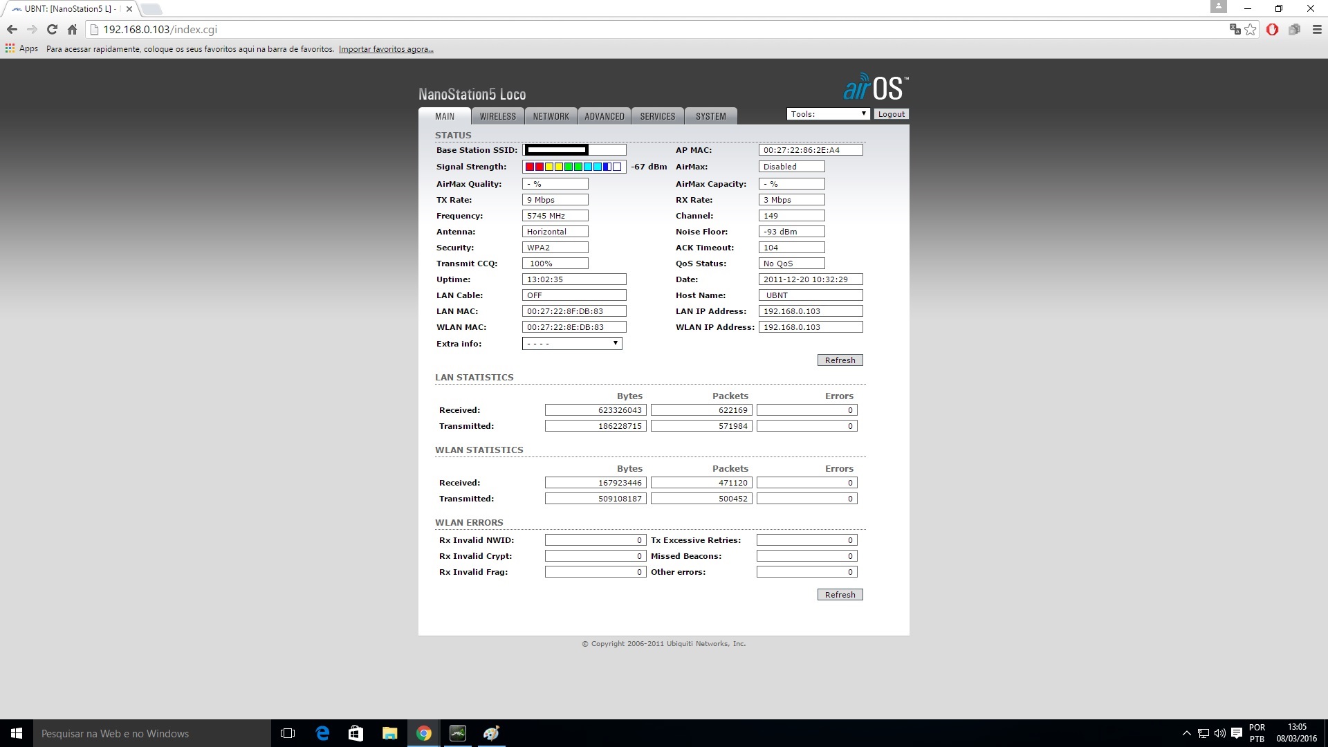Expand the Extra info dropdown

(572, 344)
